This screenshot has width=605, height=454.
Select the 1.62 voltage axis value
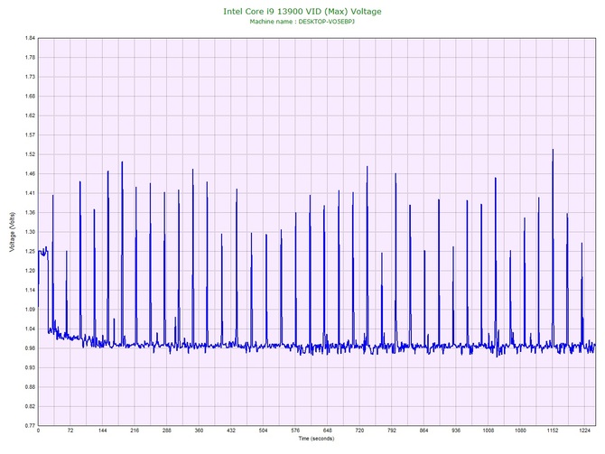tap(30, 116)
